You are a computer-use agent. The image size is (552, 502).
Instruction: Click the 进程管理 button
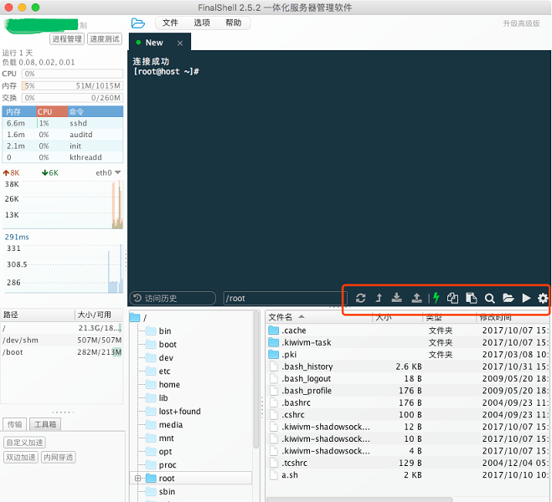click(x=67, y=38)
